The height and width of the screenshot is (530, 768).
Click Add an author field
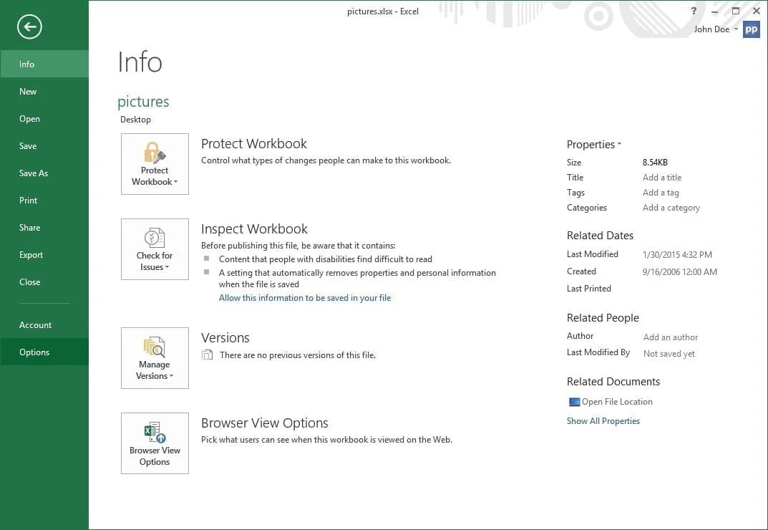(670, 337)
